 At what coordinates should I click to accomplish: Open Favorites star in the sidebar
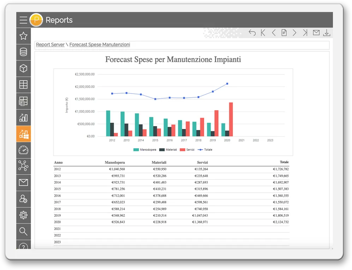[23, 36]
